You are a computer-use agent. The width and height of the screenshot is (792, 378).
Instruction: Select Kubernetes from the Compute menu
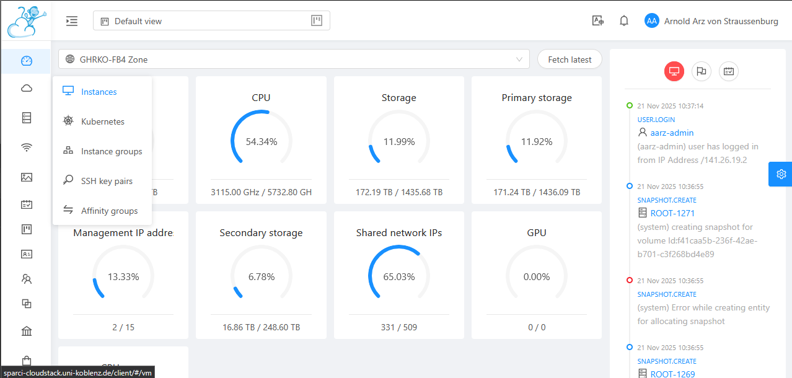pyautogui.click(x=103, y=121)
